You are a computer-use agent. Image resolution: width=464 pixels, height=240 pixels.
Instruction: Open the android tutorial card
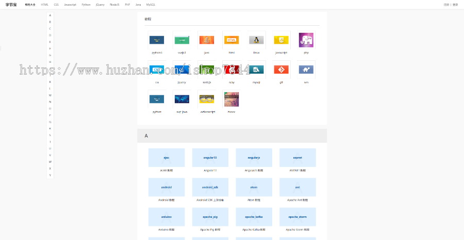167,187
